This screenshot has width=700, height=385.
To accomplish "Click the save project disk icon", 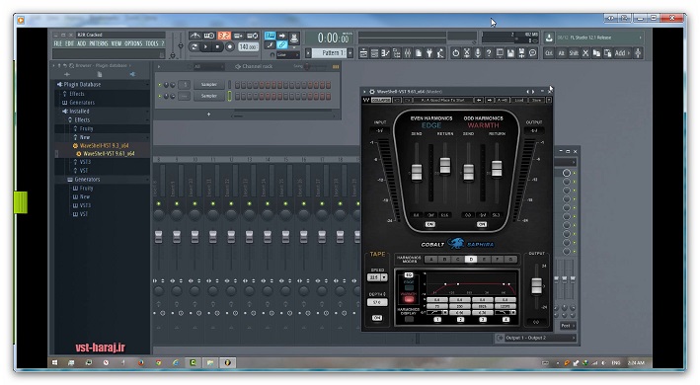I will (x=510, y=53).
